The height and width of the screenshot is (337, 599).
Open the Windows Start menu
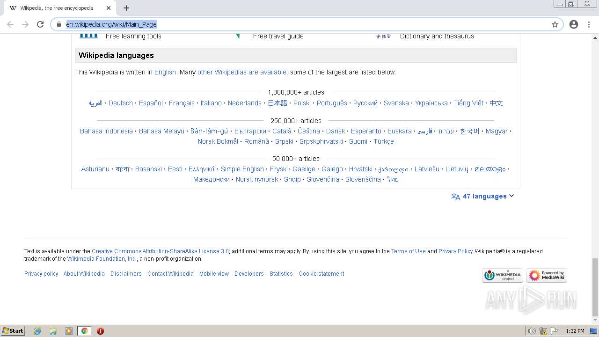(13, 330)
